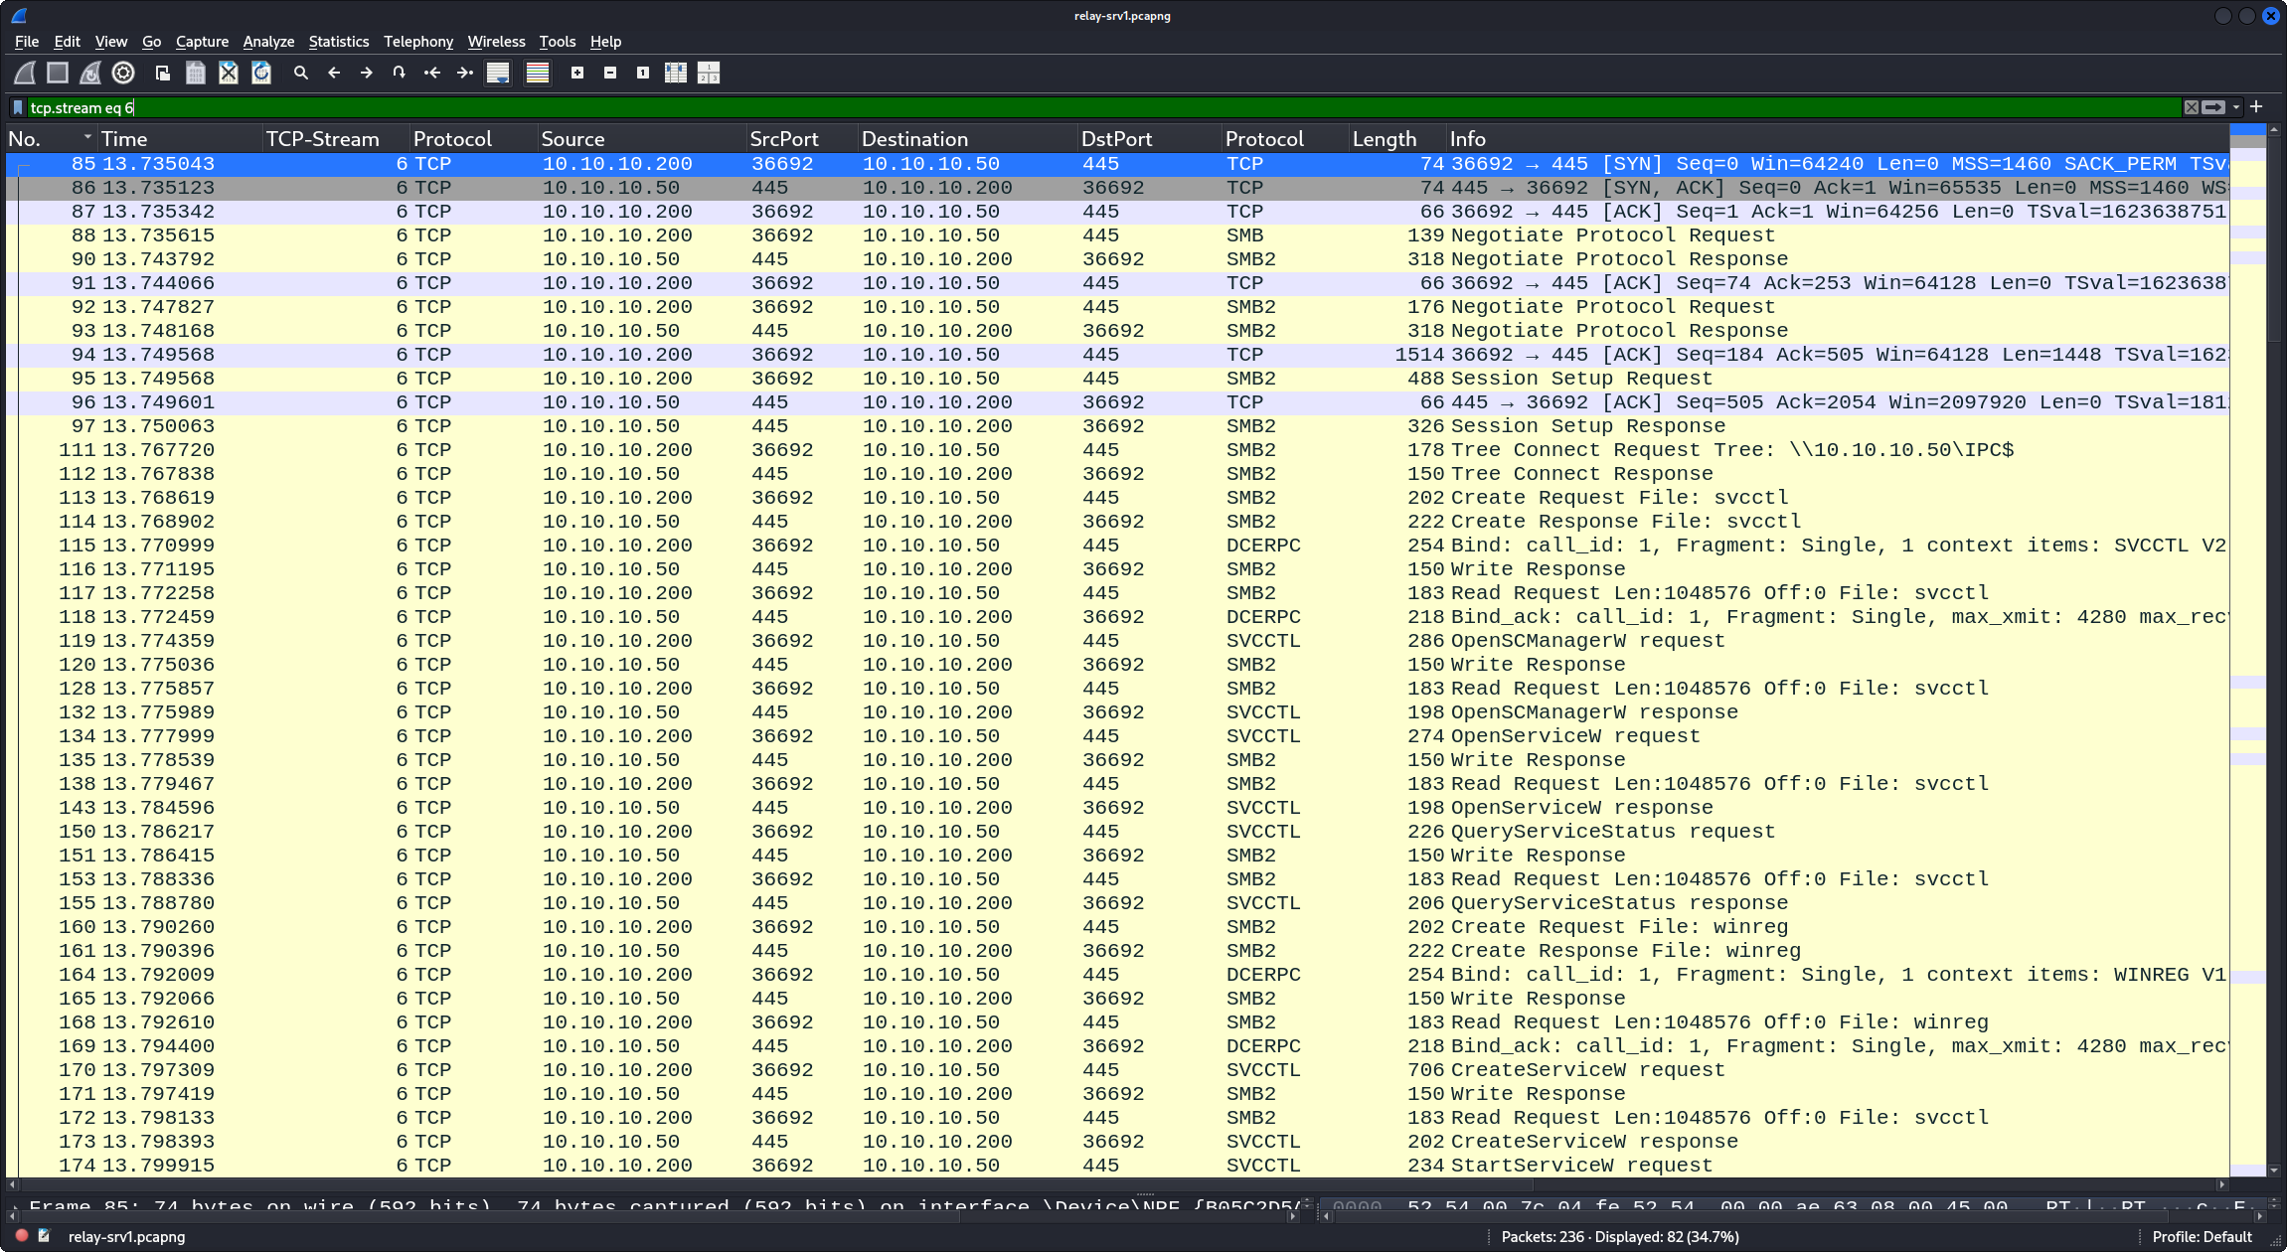2287x1252 pixels.
Task: Open expert information red circle icon
Action: point(21,1236)
